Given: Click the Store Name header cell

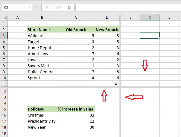Looking at the screenshot, I should click(42, 30).
